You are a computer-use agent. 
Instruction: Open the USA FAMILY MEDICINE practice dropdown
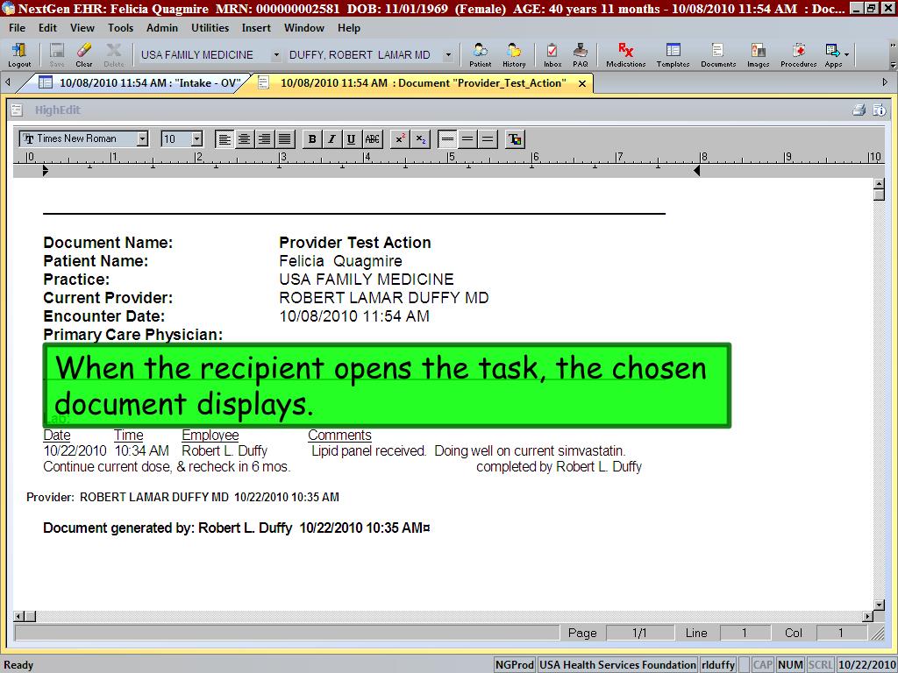275,55
